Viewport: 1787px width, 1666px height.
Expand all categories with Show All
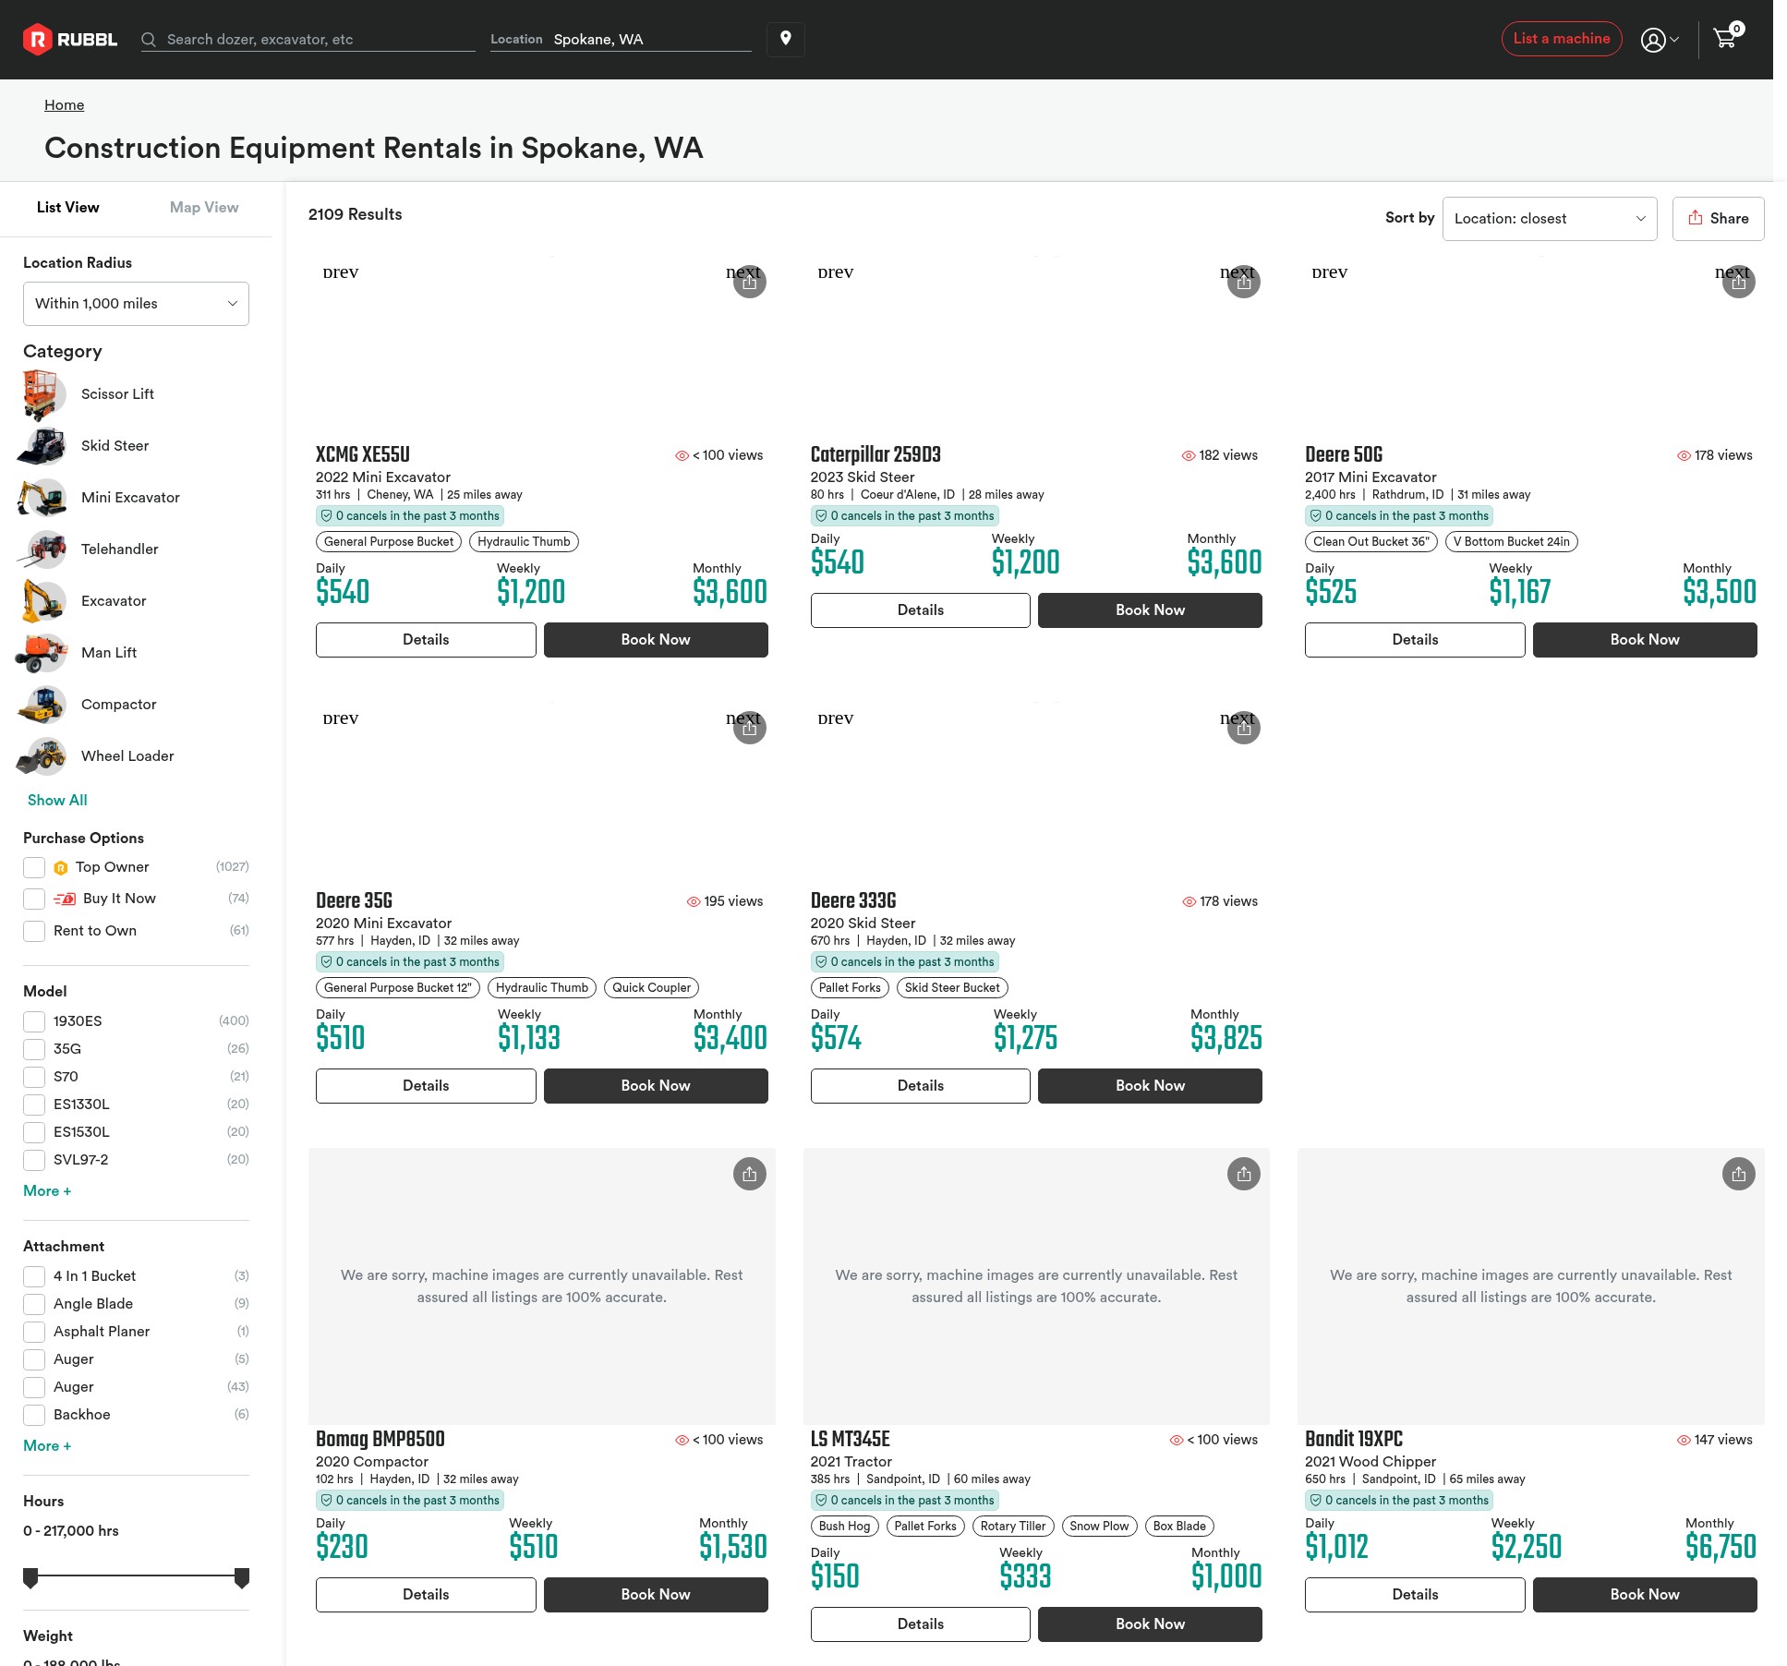coord(57,801)
